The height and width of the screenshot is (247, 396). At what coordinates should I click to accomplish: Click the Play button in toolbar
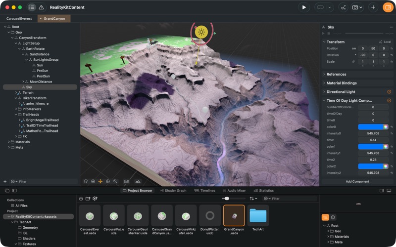coord(304,7)
